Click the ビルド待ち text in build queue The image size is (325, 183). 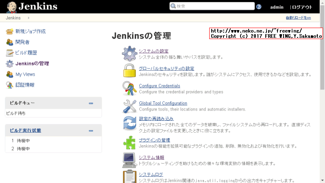pos(16,113)
